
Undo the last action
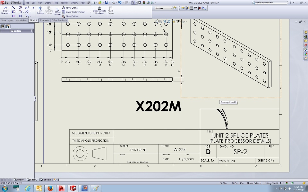click(x=120, y=3)
